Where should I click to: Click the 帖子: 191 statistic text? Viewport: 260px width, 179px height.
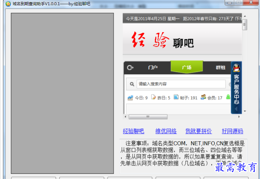(x=189, y=98)
